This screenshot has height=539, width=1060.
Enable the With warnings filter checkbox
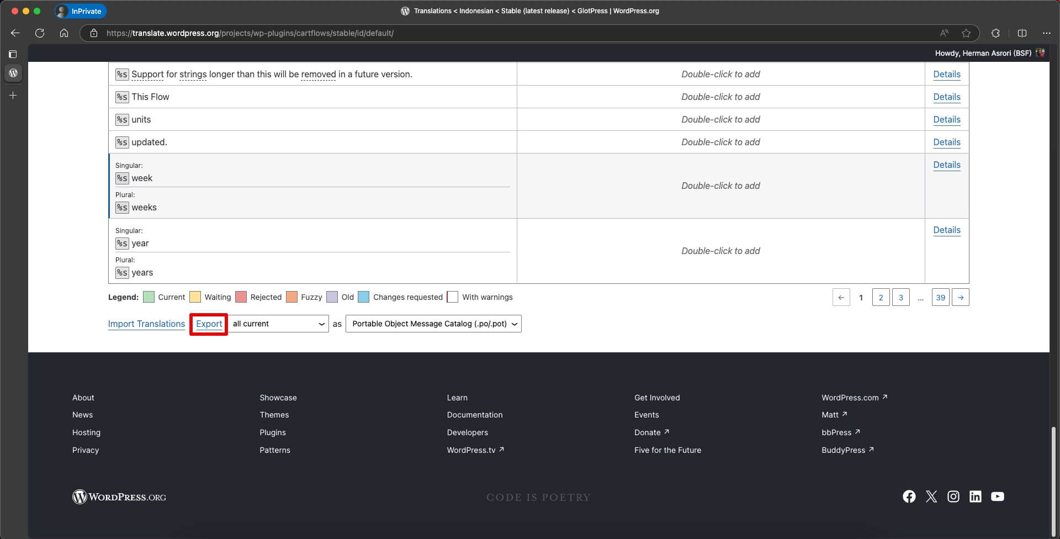[453, 297]
